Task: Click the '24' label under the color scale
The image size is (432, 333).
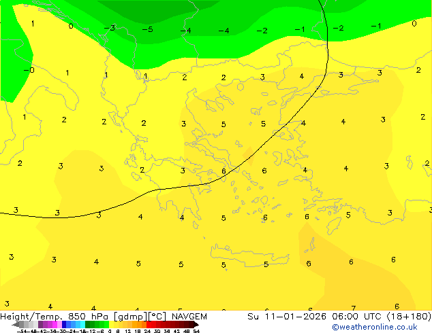Action: point(147,331)
